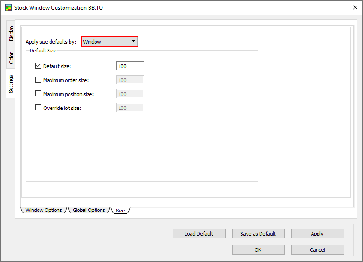Enable the Maximum order size checkbox
This screenshot has height=262, width=363.
point(38,80)
